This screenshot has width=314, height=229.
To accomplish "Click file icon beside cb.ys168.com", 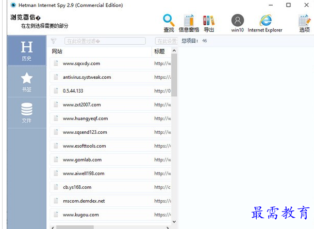I will coord(56,187).
